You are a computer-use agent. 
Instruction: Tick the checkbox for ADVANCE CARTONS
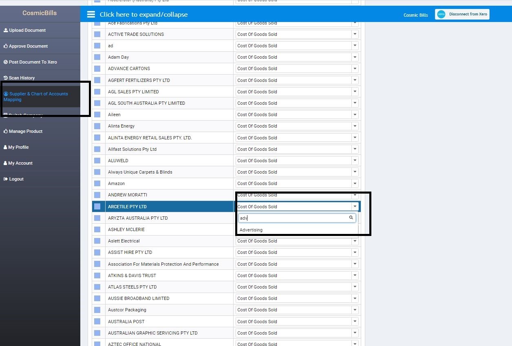[97, 68]
